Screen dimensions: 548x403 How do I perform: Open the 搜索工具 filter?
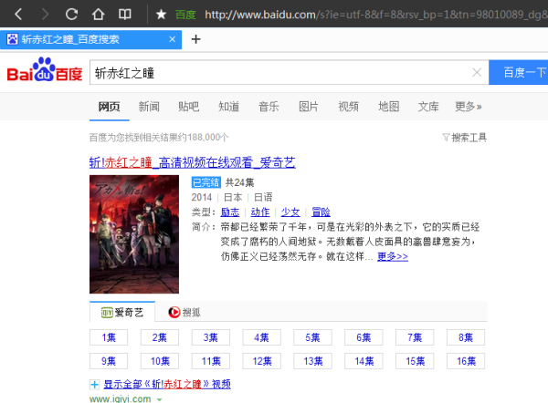click(465, 138)
